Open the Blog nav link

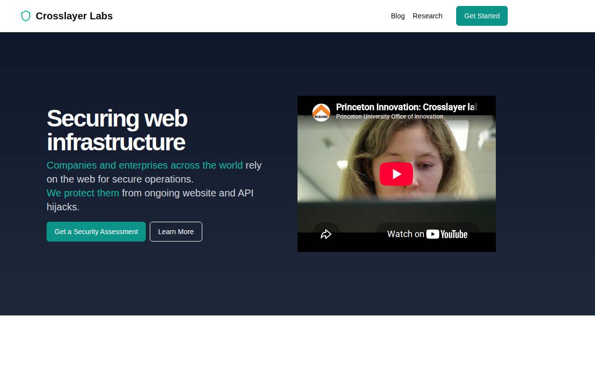click(x=398, y=16)
